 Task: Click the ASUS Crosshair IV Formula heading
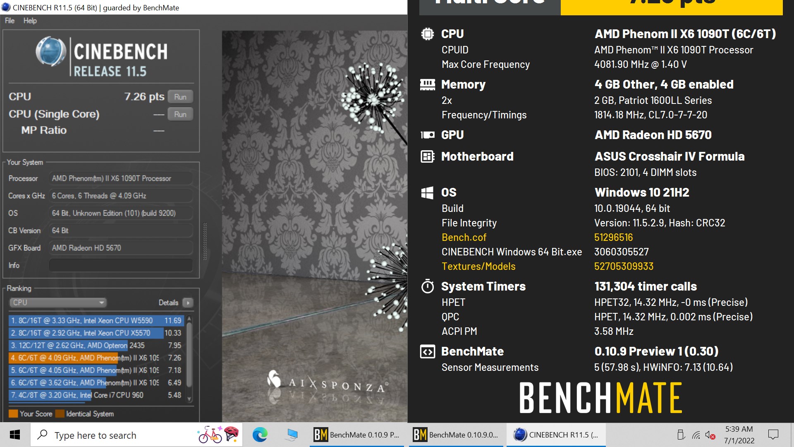point(670,156)
